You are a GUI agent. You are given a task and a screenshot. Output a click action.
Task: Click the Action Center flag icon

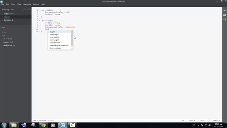tap(202, 125)
